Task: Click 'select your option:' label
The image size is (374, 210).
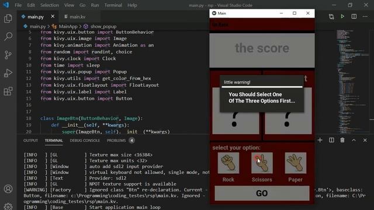Action: (236, 148)
